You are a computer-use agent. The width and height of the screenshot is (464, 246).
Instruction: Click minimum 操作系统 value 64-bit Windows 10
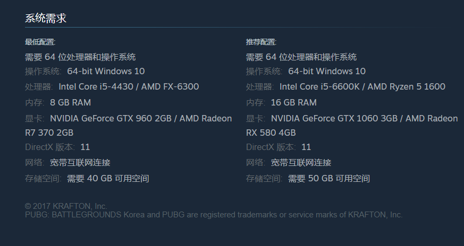click(x=106, y=71)
